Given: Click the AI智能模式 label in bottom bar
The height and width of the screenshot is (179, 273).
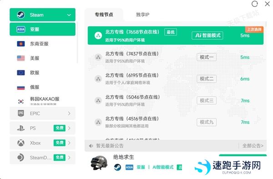Looking at the screenshot, I should (163, 167).
